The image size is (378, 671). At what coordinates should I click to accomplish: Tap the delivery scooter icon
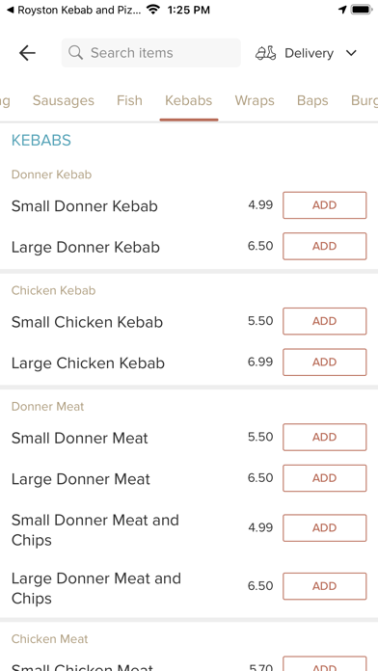(266, 53)
